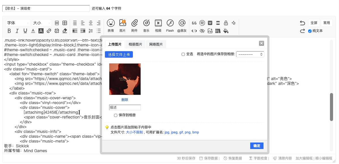
Task: Click the uploaded TALK cover thumbnail
Action: pos(125,79)
